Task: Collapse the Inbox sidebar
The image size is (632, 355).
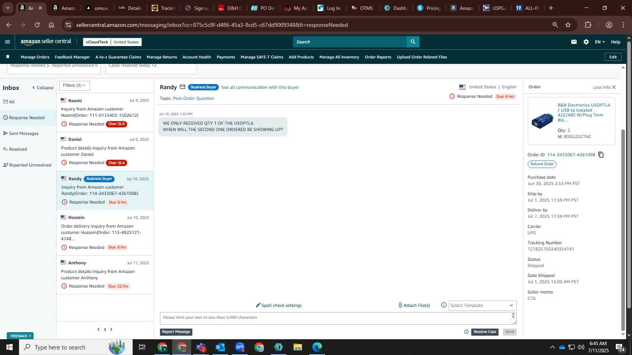Action: click(43, 88)
